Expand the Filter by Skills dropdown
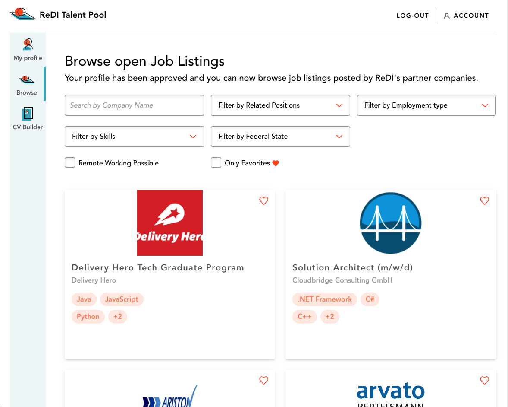508x407 pixels. (x=134, y=137)
